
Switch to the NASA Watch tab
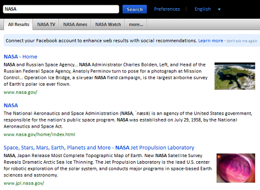click(108, 24)
